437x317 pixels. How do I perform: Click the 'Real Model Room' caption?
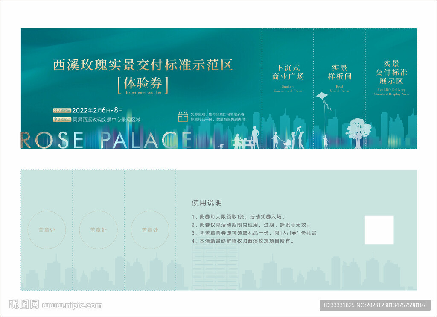339,89
